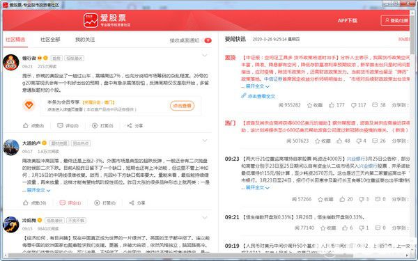Viewport: 418px width, 261px height.
Task: Switch to the 社区精选 tab
Action: [15, 40]
